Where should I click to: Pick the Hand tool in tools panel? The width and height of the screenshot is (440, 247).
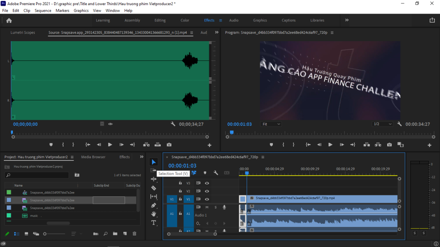[x=154, y=214]
